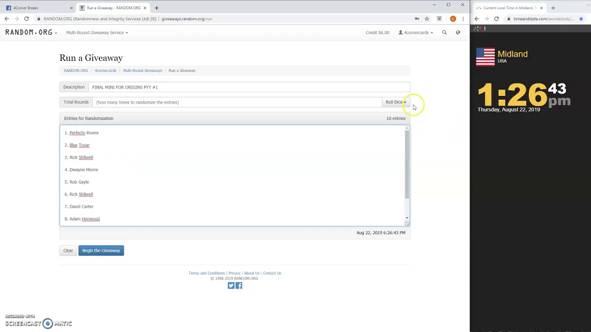This screenshot has height=332, width=591.
Task: Open the Contact Us footer link
Action: [x=272, y=273]
